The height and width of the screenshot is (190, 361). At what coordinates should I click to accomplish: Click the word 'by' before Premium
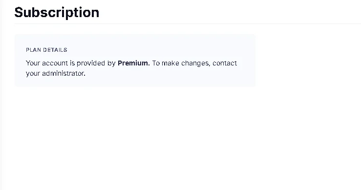click(111, 63)
